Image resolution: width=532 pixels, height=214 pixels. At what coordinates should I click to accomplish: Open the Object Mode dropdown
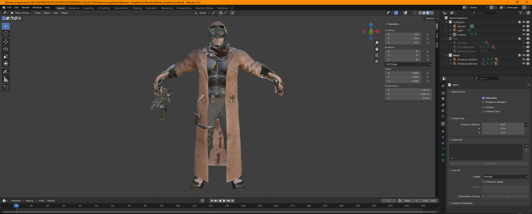click(x=21, y=13)
